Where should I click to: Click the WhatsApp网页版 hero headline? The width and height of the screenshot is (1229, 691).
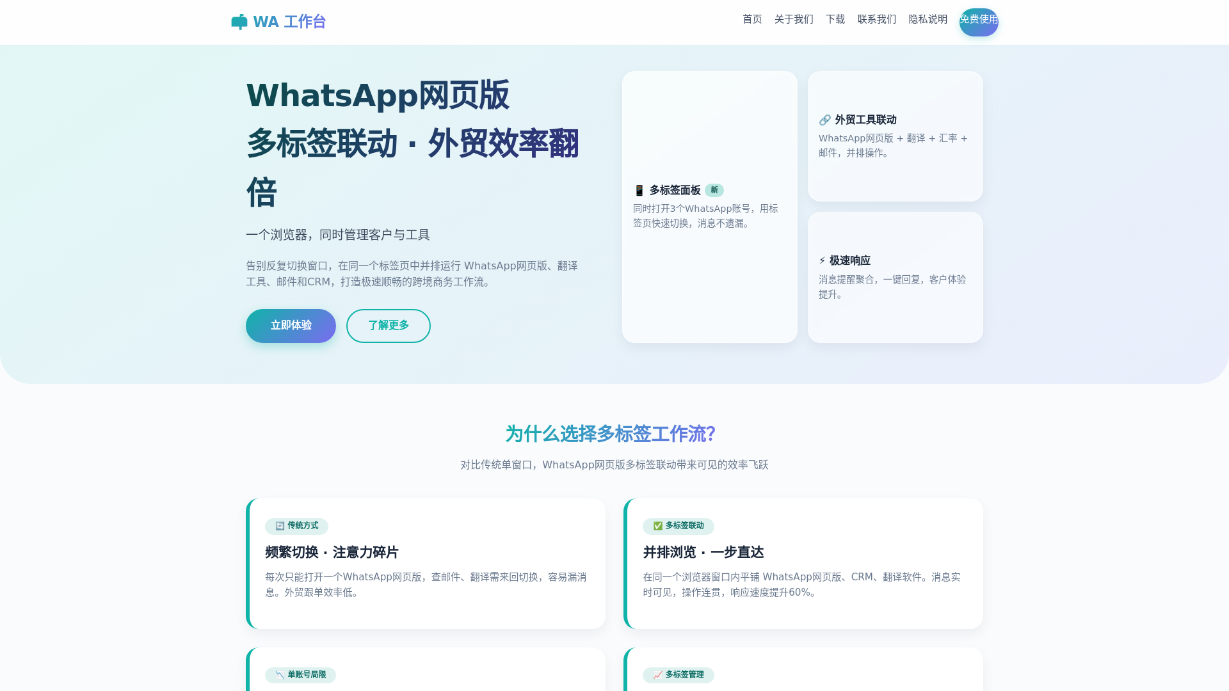click(x=378, y=95)
